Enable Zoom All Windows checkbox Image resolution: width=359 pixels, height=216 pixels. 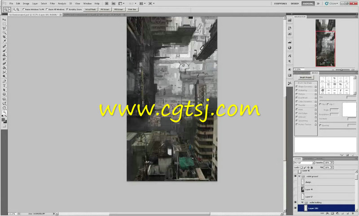[47, 9]
